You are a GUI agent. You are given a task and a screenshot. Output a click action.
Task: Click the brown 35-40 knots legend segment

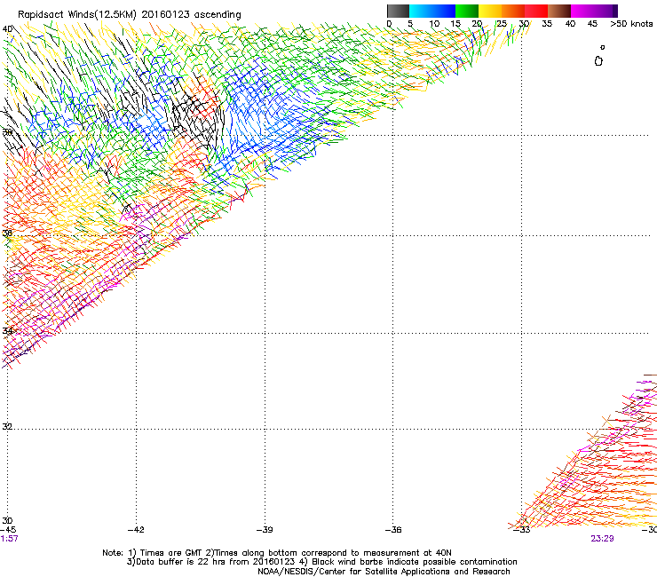click(559, 11)
